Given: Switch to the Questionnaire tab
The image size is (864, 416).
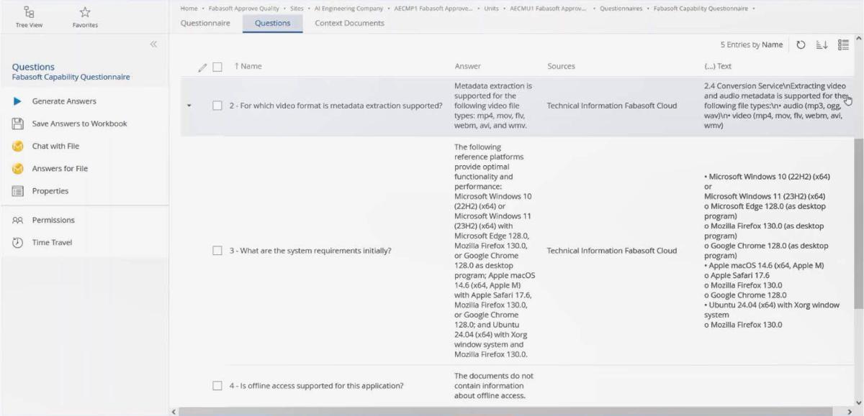Looking at the screenshot, I should coord(205,23).
